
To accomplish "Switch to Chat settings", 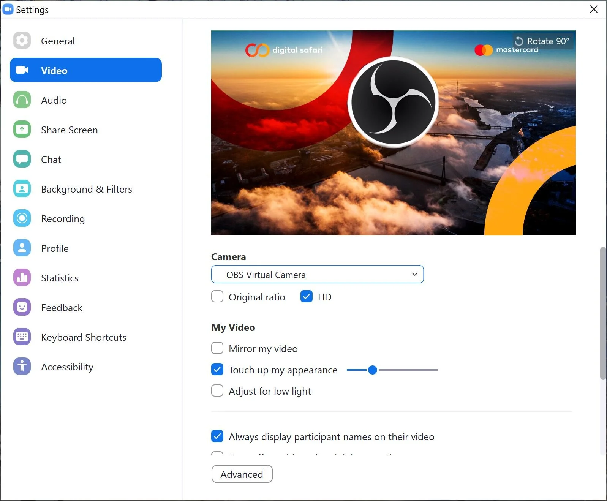I will pyautogui.click(x=86, y=159).
